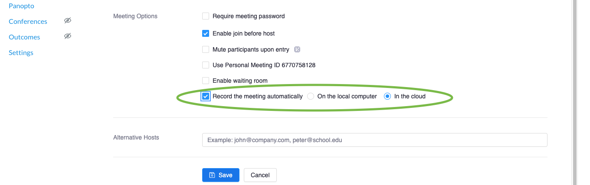Click the Alternative Hosts field label
590x185 pixels.
[136, 137]
